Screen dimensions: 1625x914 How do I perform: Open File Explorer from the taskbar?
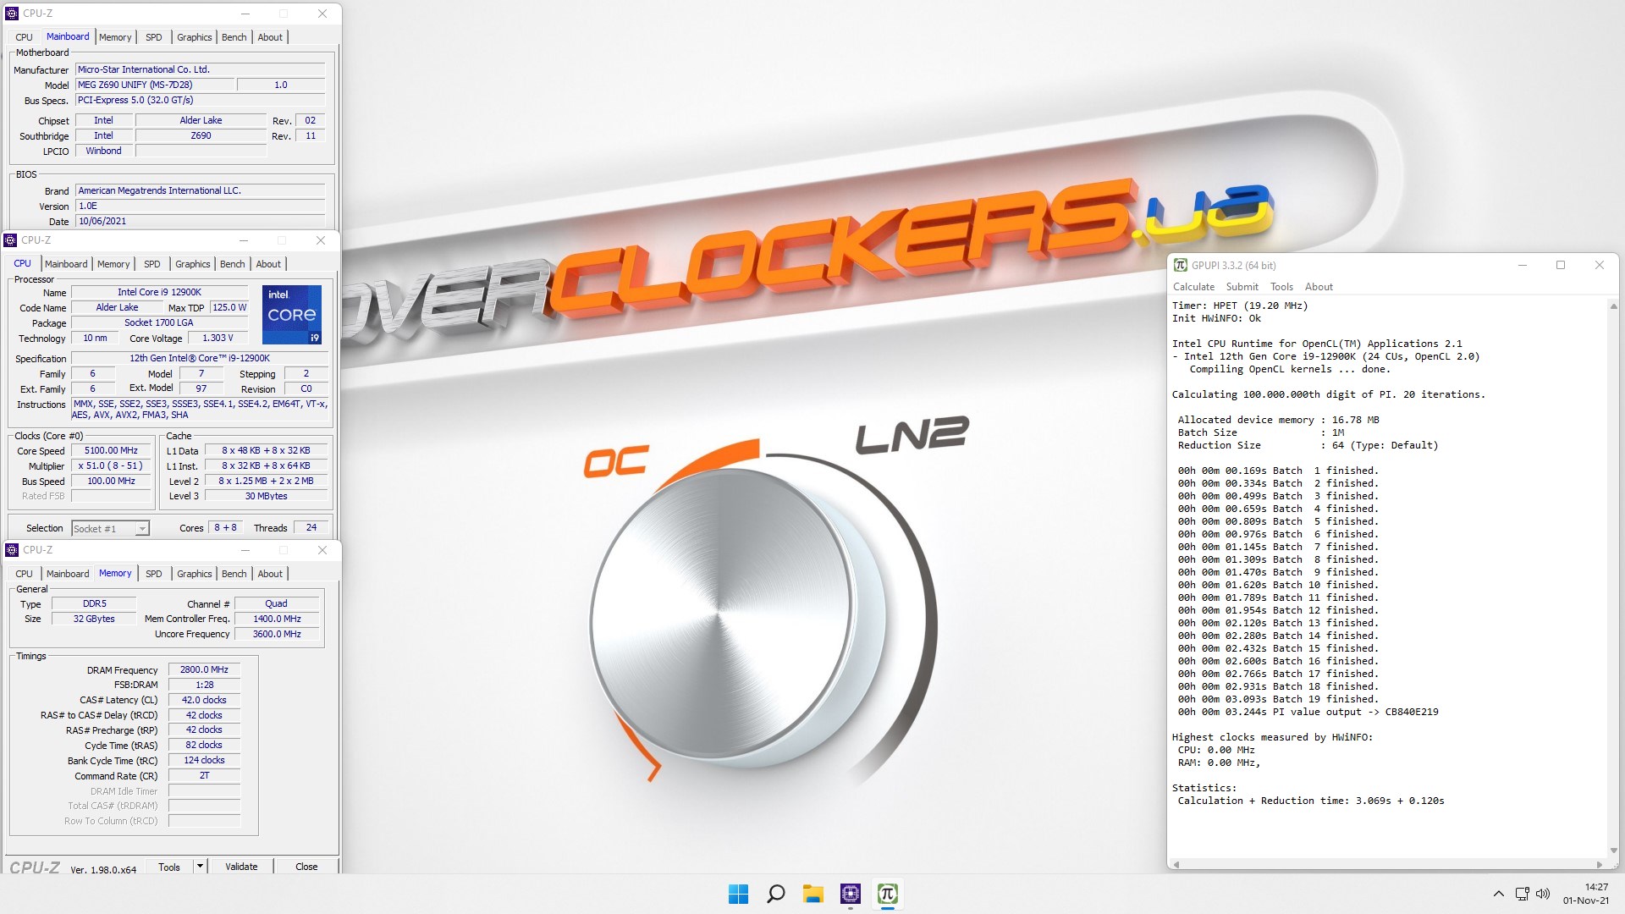tap(813, 894)
